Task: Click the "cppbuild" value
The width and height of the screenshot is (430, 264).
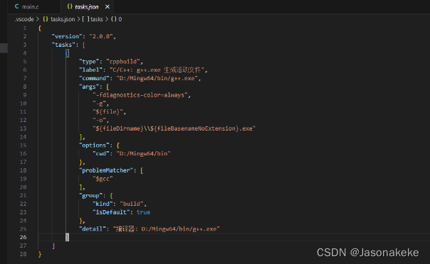Action: coord(123,62)
